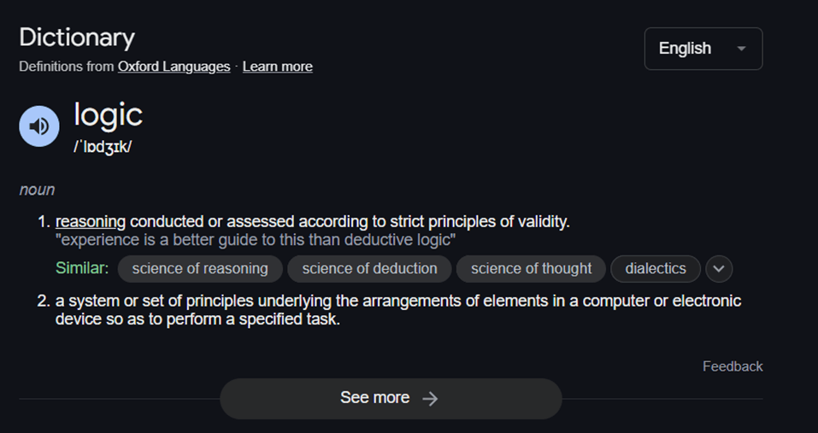
Task: Click the Feedback link
Action: coord(733,366)
